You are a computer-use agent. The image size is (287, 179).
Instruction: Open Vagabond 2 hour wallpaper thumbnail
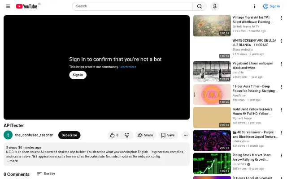pyautogui.click(x=212, y=72)
